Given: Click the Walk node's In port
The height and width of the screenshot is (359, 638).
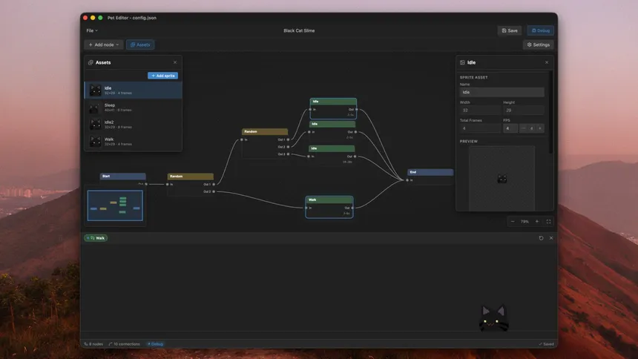Looking at the screenshot, I should point(306,208).
